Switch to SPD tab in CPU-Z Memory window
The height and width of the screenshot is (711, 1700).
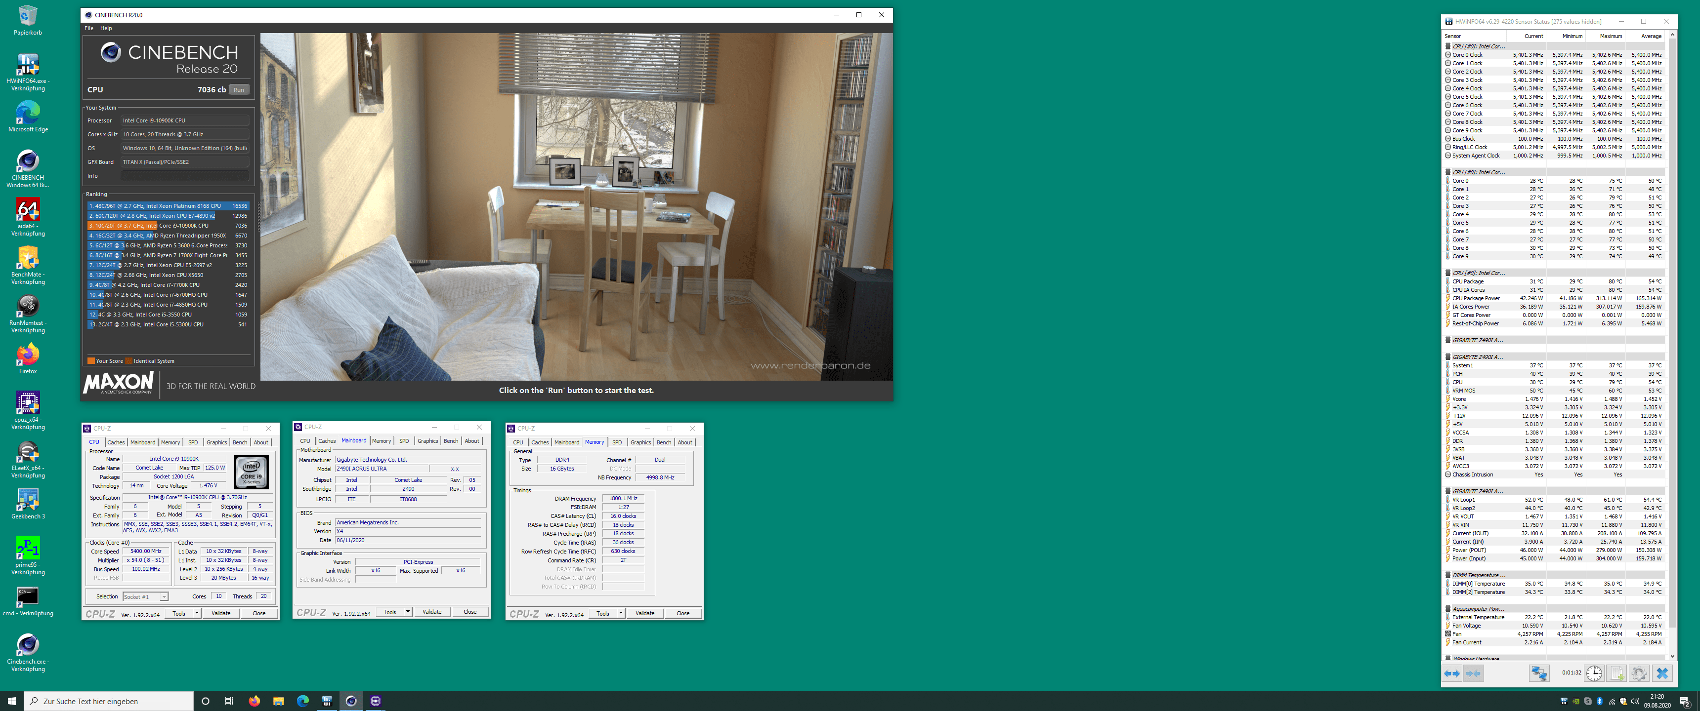pyautogui.click(x=617, y=442)
